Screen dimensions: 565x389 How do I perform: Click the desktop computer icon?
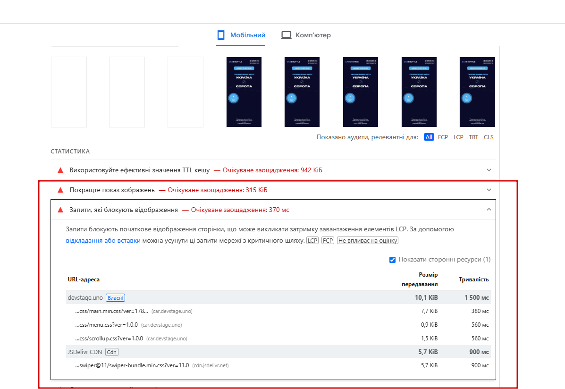click(286, 35)
